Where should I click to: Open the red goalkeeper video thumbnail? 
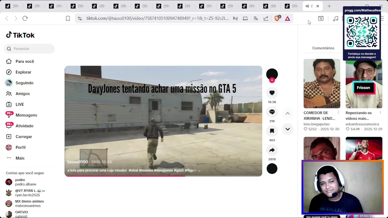point(364,148)
